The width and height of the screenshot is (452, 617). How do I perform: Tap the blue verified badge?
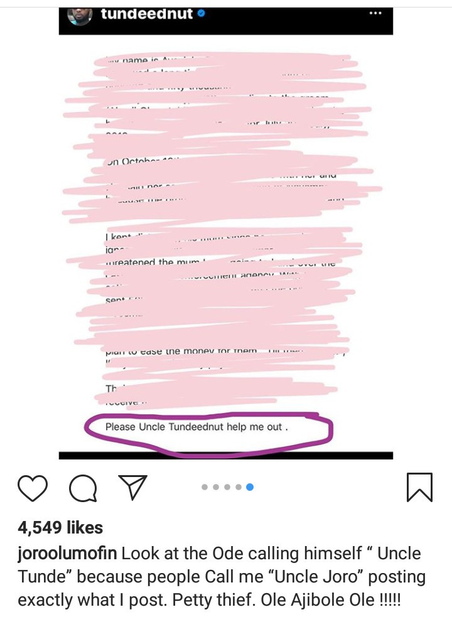click(x=201, y=14)
